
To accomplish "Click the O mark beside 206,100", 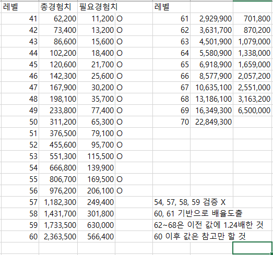I will pos(120,191).
